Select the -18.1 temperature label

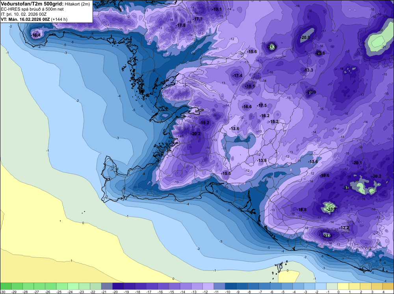click(250, 86)
